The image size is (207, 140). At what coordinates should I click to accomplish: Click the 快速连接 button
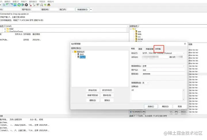tap(83, 9)
